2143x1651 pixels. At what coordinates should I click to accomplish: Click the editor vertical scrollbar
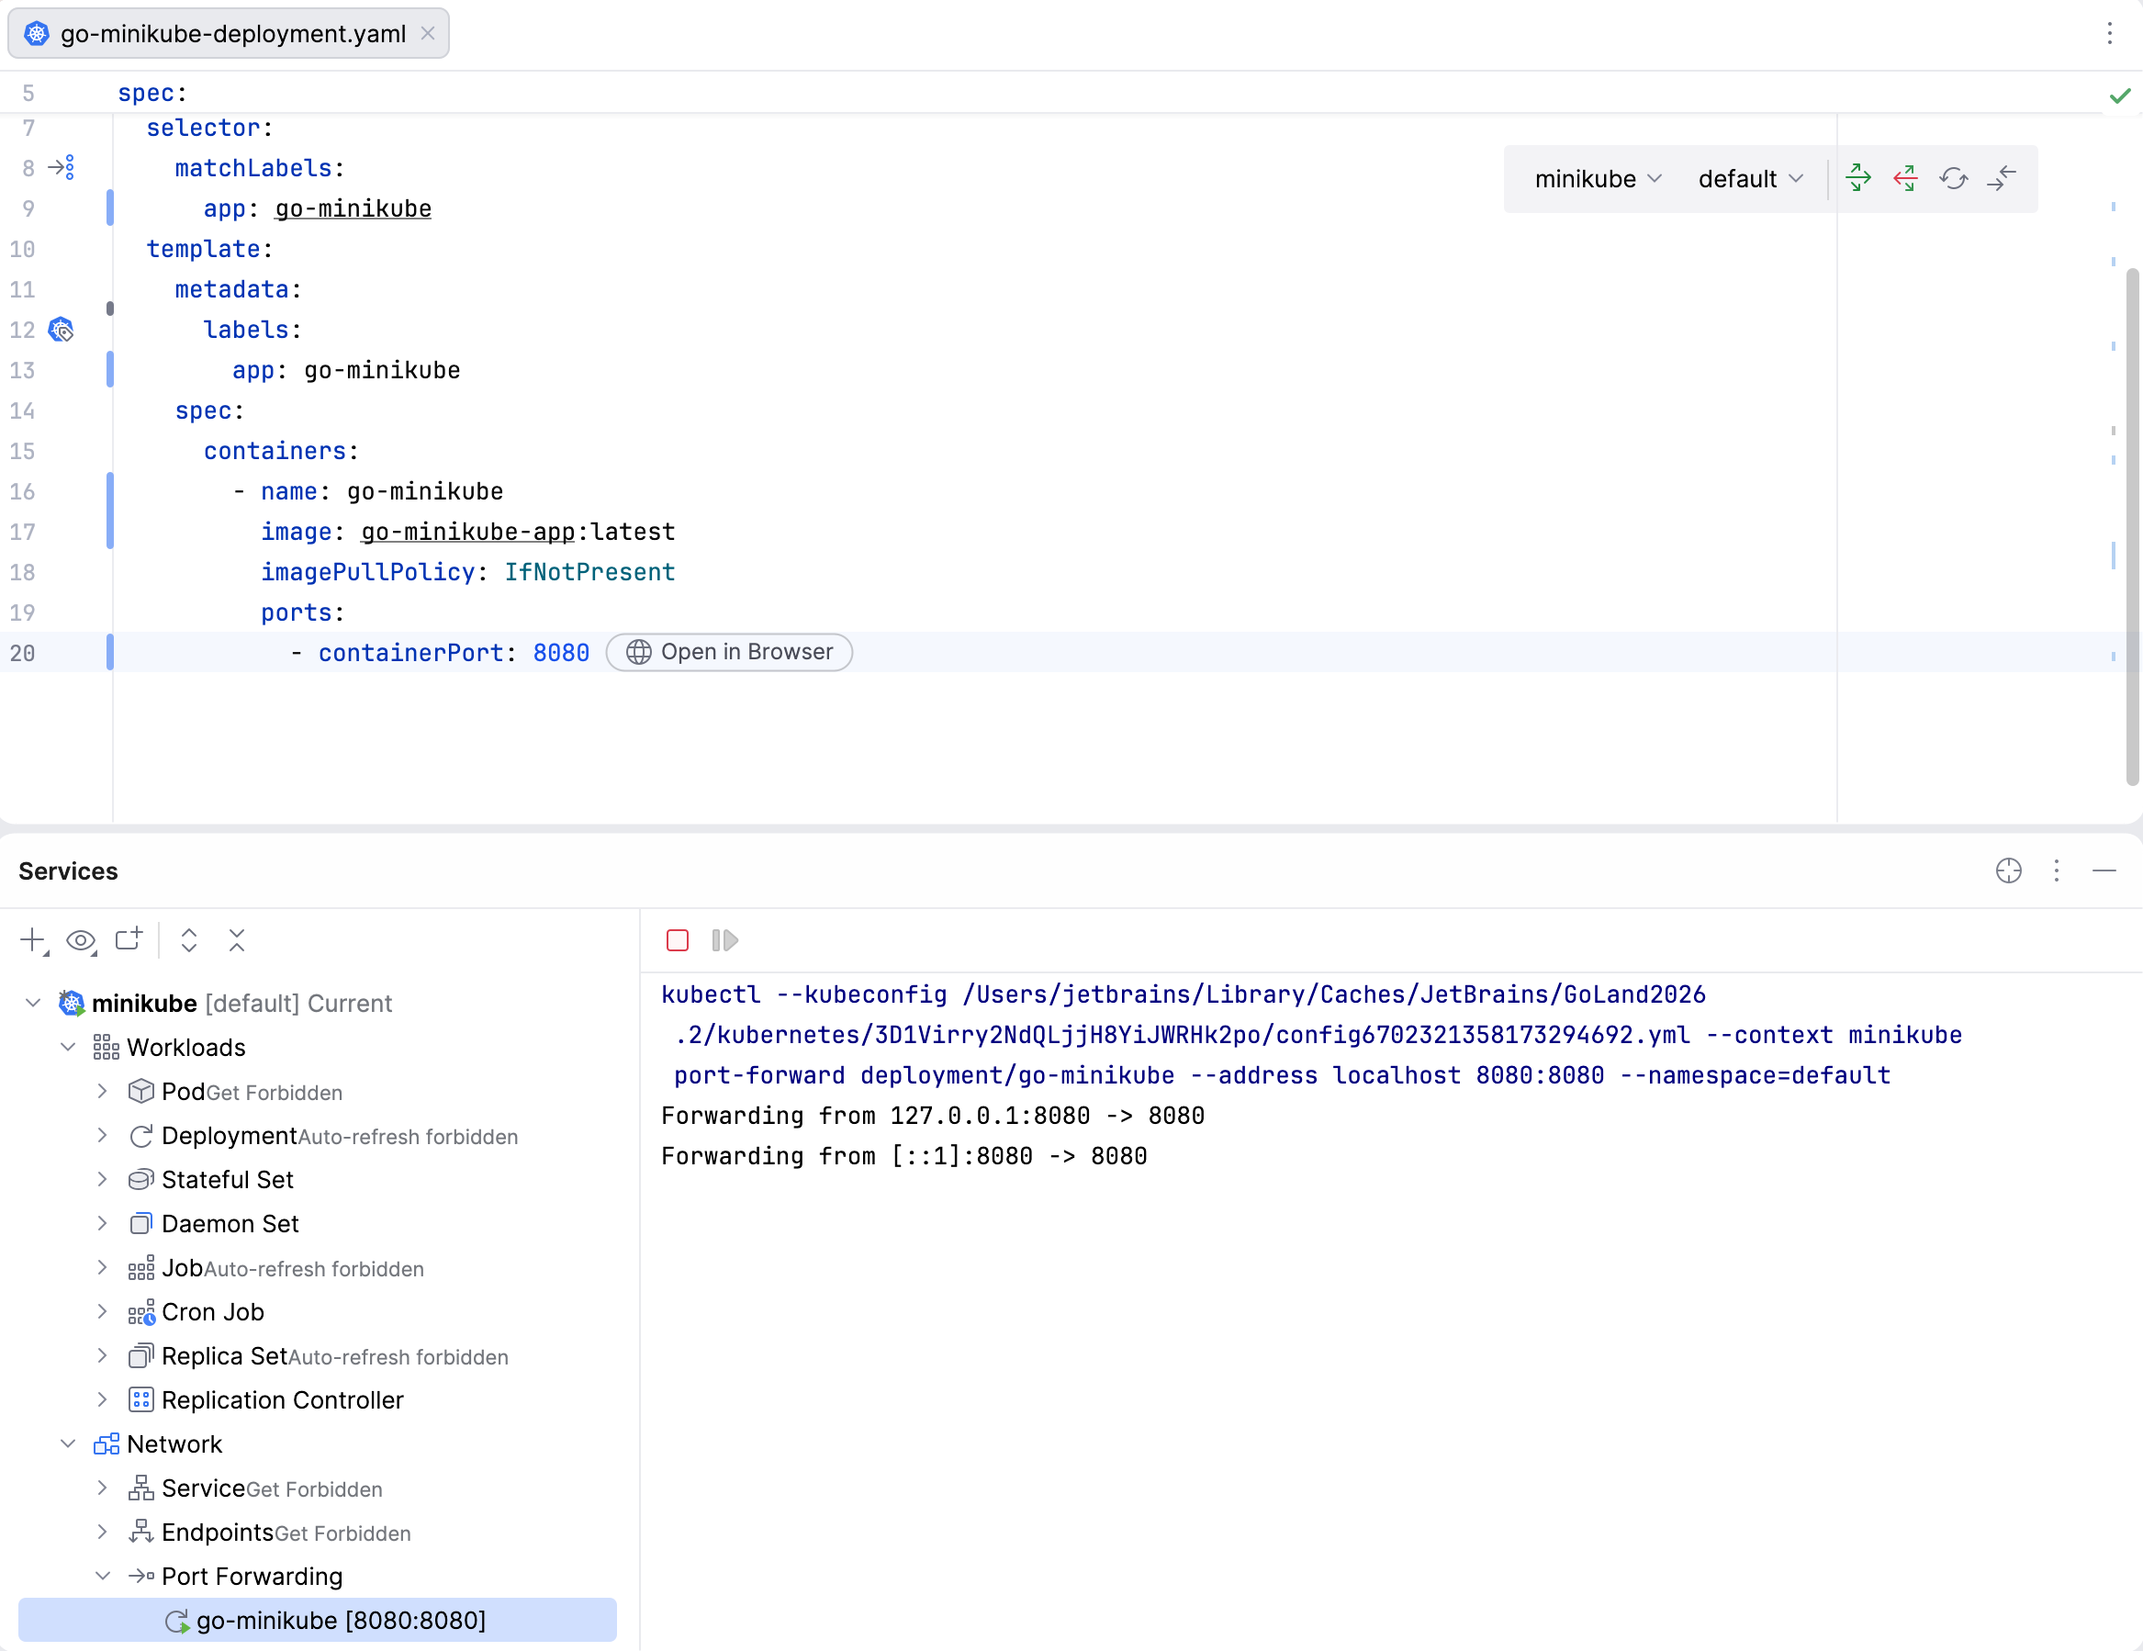tap(2131, 525)
